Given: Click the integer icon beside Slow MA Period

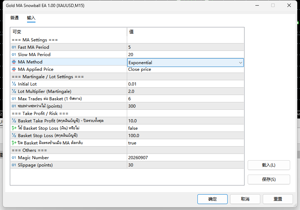Looking at the screenshot, I should pos(14,55).
